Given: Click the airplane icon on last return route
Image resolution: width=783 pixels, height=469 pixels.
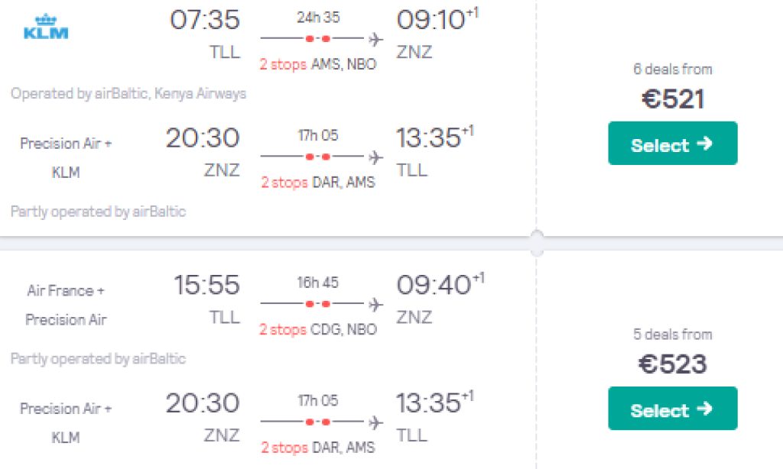Looking at the screenshot, I should [375, 422].
